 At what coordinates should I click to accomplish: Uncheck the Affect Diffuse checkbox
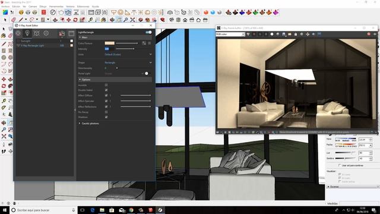(106, 95)
